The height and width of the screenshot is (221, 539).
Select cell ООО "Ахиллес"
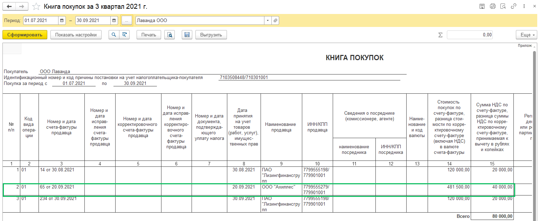281,190
